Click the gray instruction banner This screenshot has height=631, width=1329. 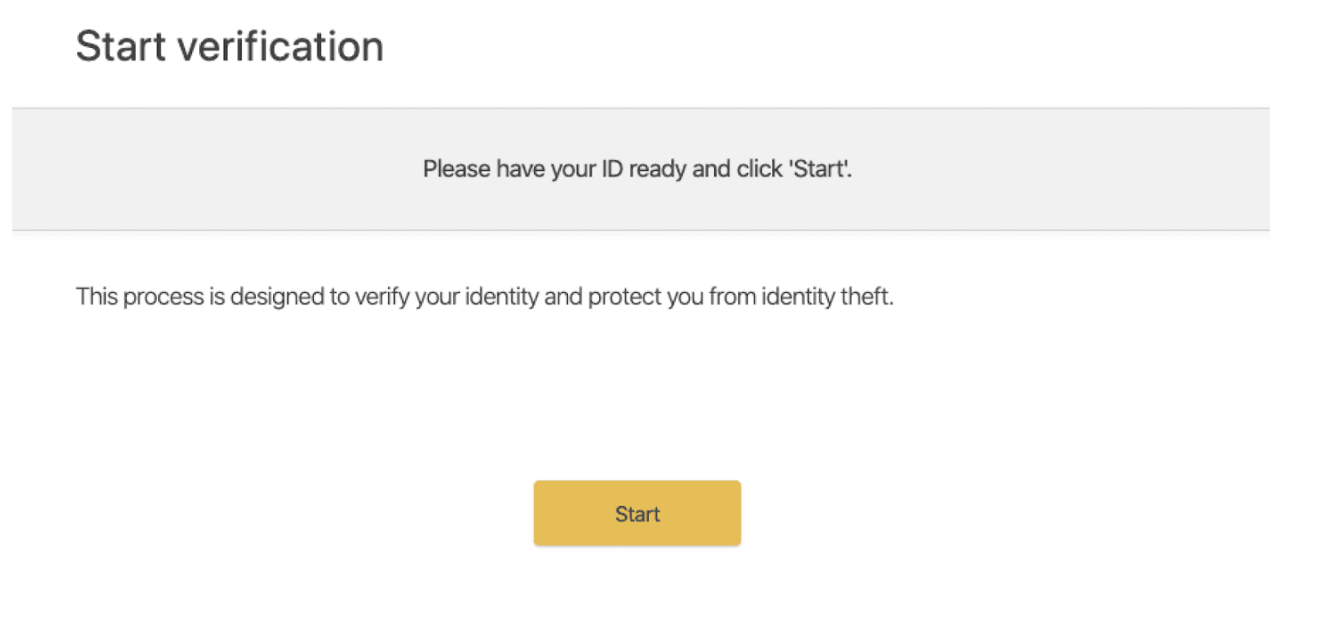click(x=640, y=169)
